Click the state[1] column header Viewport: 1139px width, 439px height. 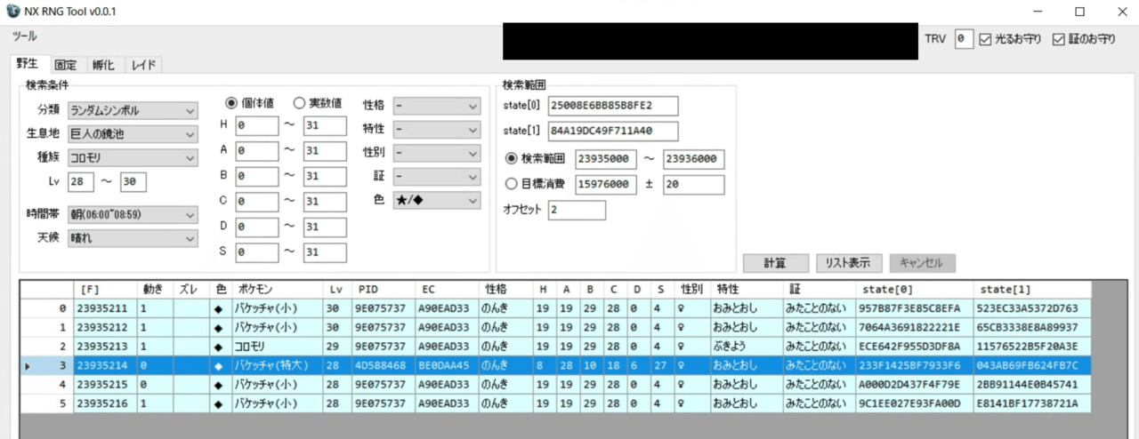1031,290
